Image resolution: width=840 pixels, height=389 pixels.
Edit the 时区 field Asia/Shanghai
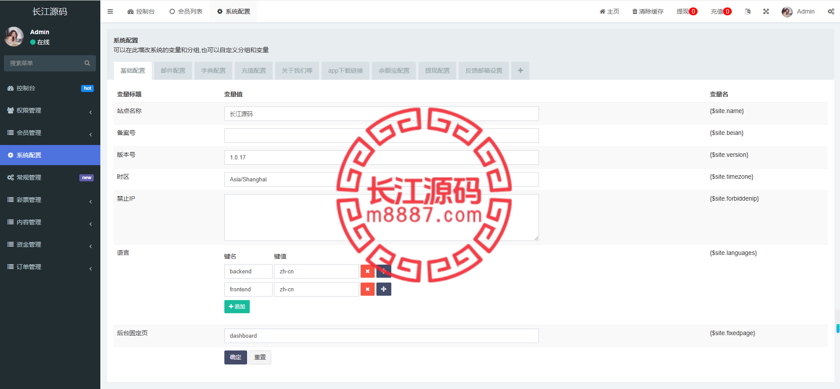[x=381, y=180]
